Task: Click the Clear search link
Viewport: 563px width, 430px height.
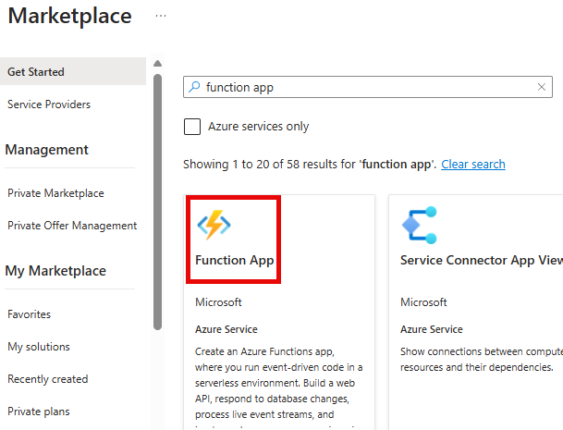Action: tap(473, 165)
